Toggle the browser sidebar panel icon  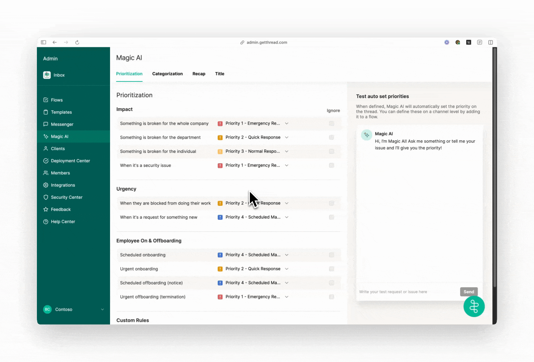[44, 42]
